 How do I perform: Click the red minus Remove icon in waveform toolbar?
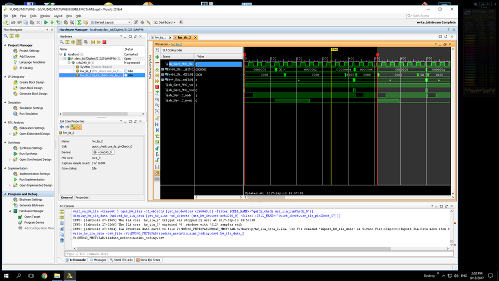157,62
